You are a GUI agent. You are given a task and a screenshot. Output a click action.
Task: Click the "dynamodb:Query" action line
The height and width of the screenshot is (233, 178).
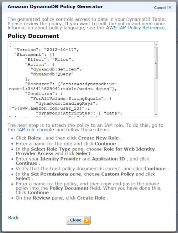pos(52,74)
